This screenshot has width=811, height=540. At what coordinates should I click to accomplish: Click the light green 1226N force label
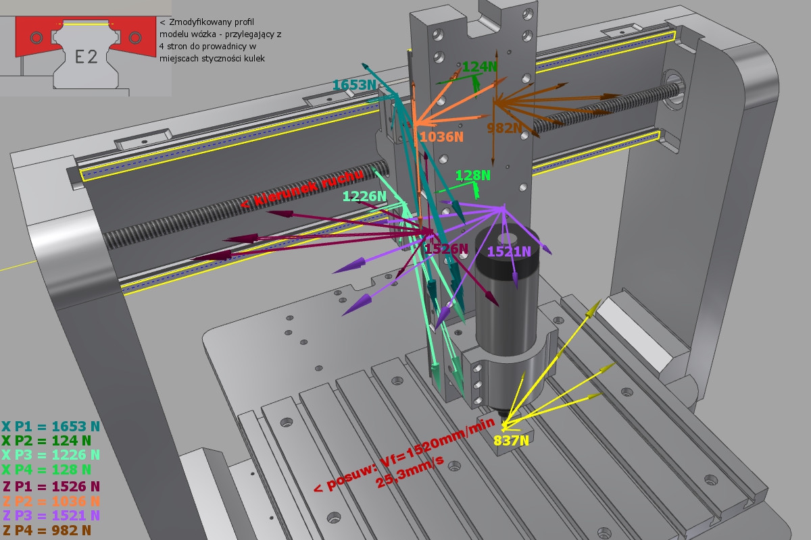tap(364, 196)
